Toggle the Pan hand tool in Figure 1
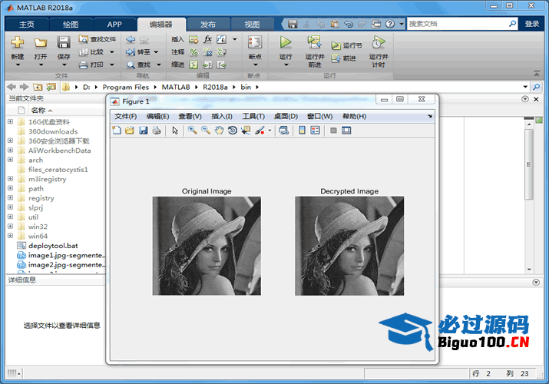 (219, 131)
